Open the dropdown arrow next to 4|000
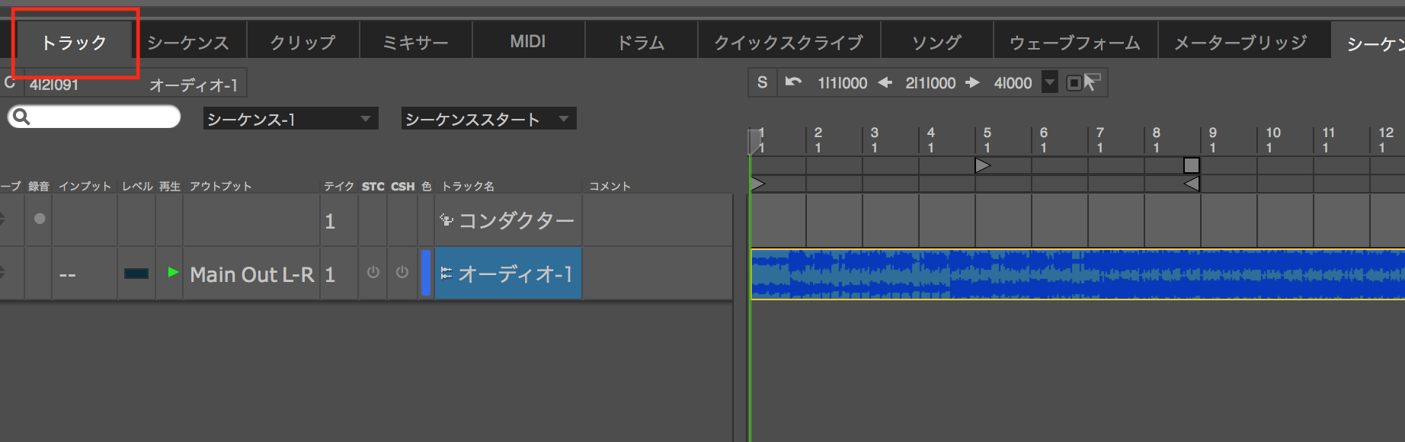This screenshot has width=1405, height=442. 1050,82
